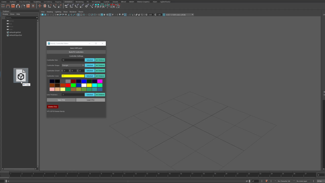This screenshot has height=183, width=325.
Task: Click the Karoly Controller Editor title icon
Action: click(49, 43)
